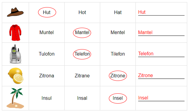Click the red coat picture

(15, 33)
